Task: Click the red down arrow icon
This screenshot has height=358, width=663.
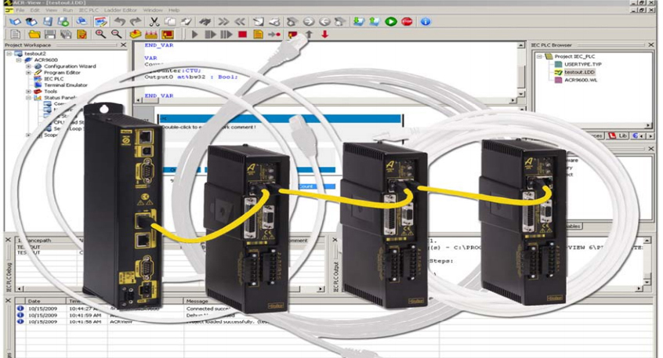Action: tap(324, 34)
